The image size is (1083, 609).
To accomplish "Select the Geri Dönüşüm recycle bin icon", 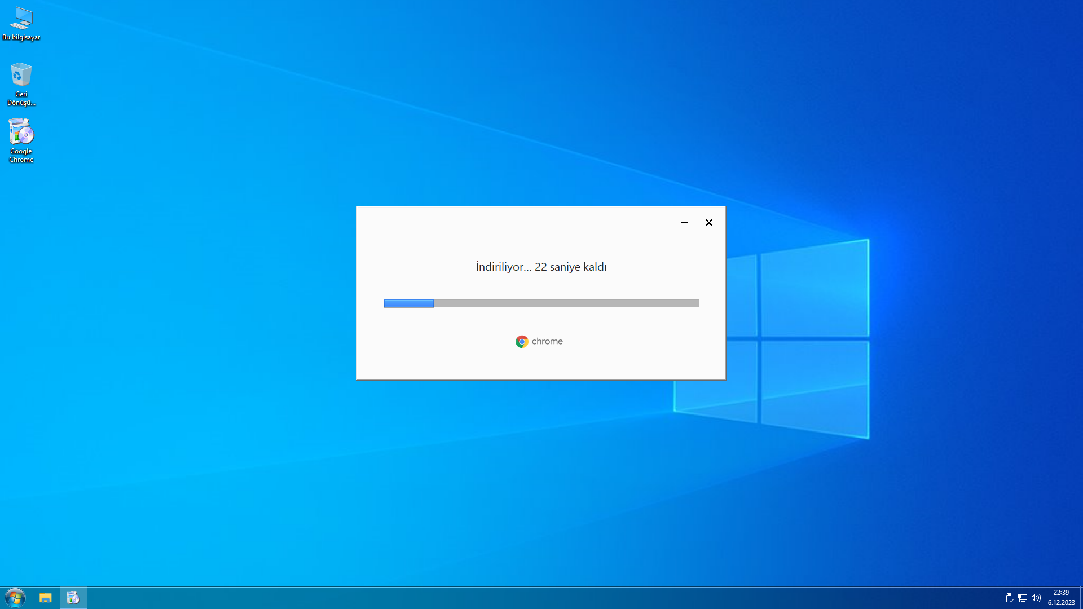I will pyautogui.click(x=21, y=84).
